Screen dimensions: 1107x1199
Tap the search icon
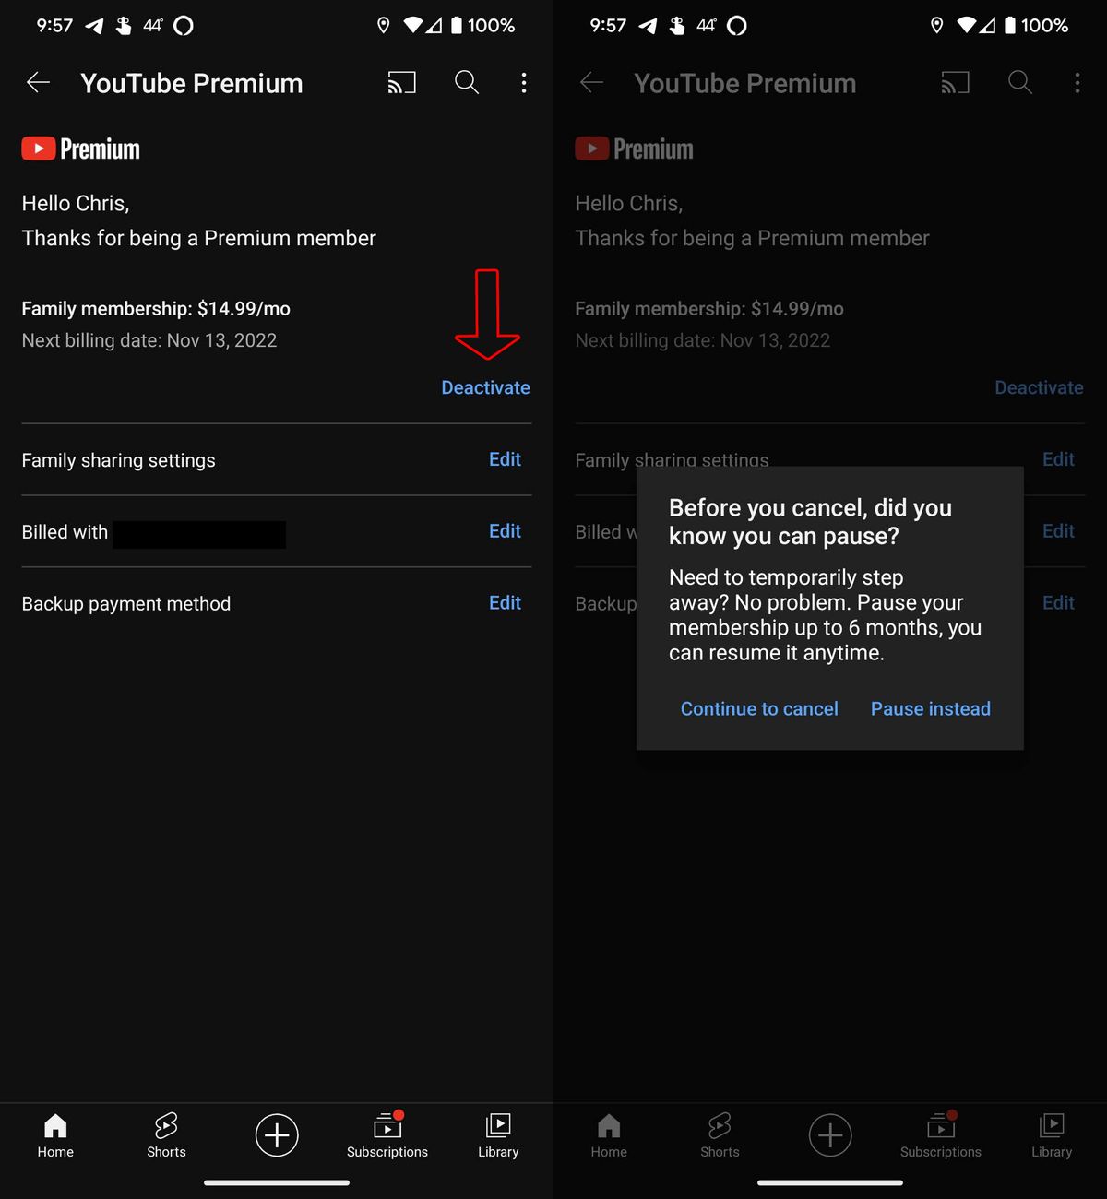467,83
